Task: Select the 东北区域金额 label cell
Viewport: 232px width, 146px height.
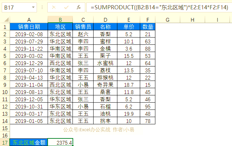Action: click(29, 143)
